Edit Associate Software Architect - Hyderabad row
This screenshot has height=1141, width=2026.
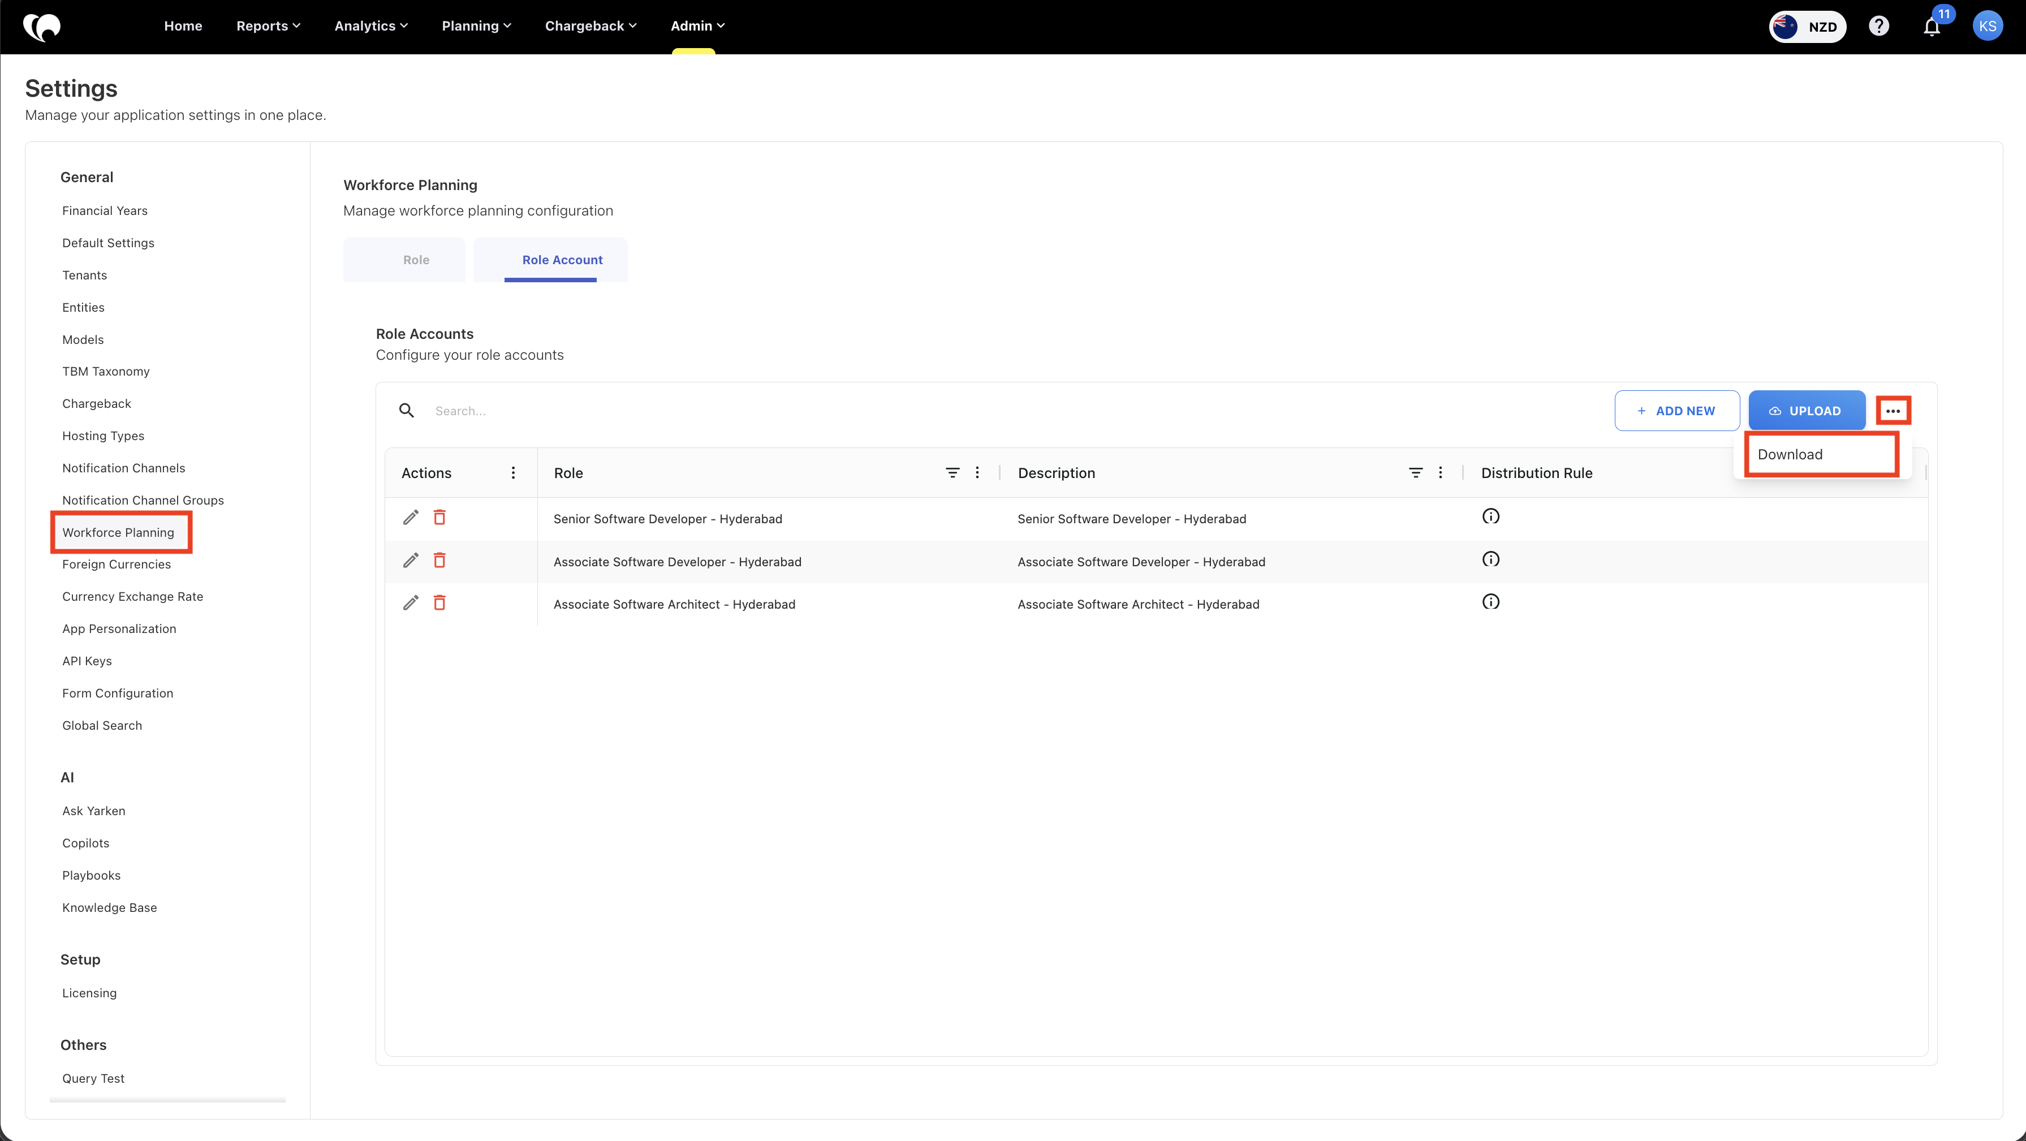pos(411,603)
